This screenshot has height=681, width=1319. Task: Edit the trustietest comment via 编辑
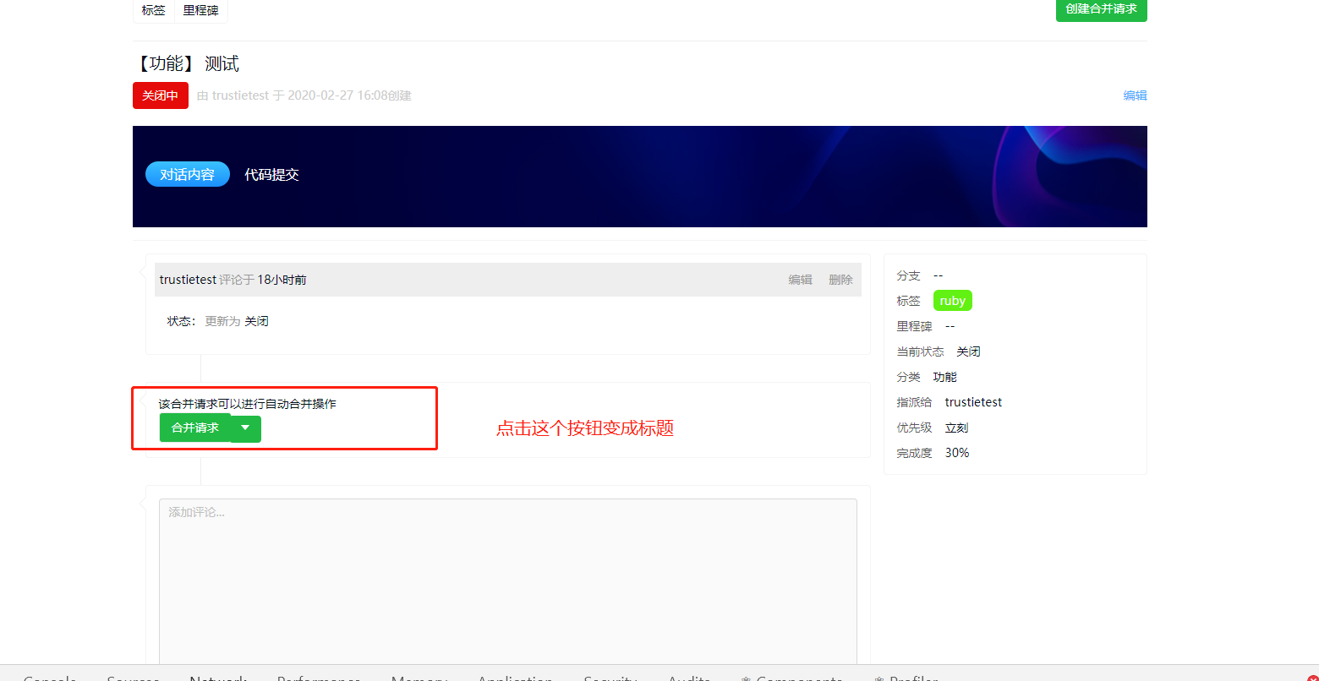pos(800,280)
